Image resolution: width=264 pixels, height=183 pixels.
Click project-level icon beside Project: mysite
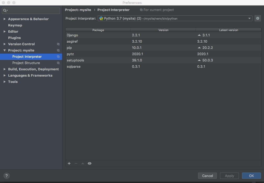(x=58, y=50)
